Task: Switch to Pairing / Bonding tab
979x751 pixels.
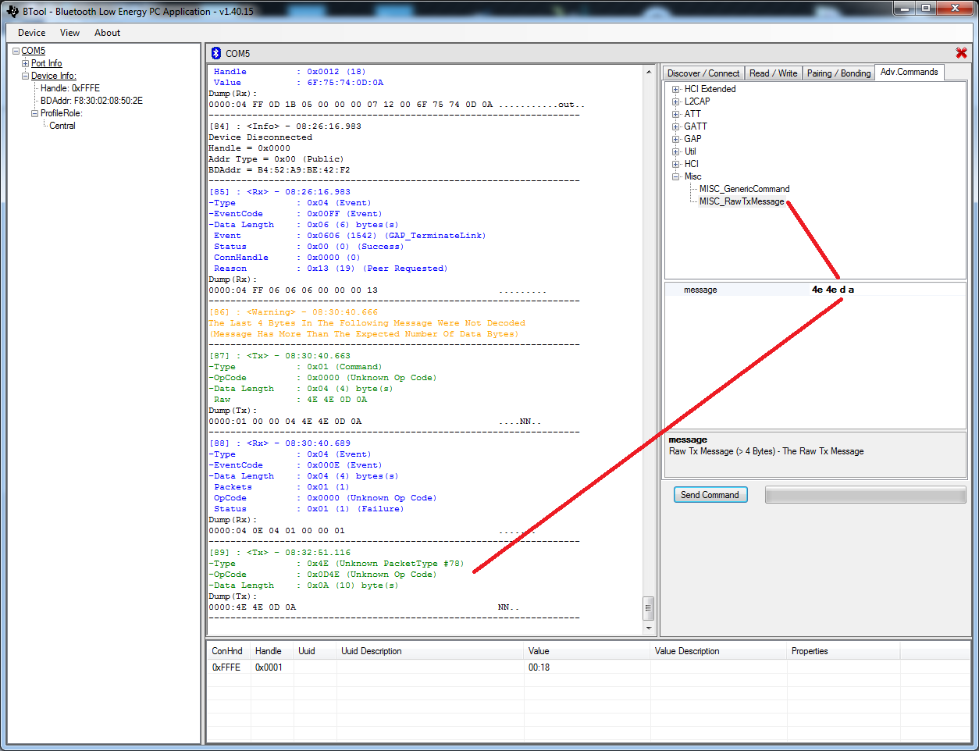Action: 838,73
